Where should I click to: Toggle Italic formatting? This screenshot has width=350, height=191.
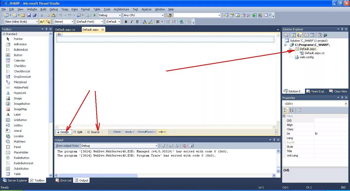(132, 22)
